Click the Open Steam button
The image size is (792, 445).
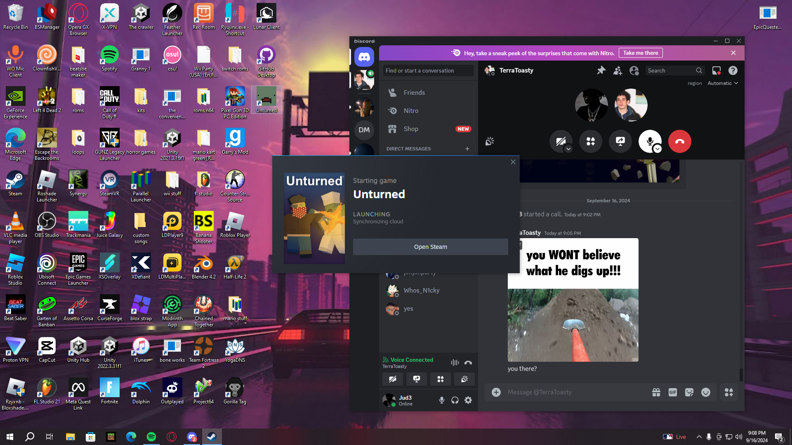click(x=431, y=247)
